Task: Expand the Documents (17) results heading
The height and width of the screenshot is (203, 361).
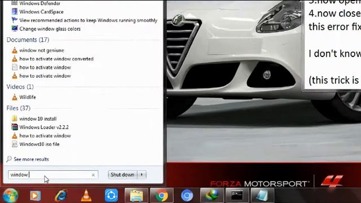Action: (28, 40)
